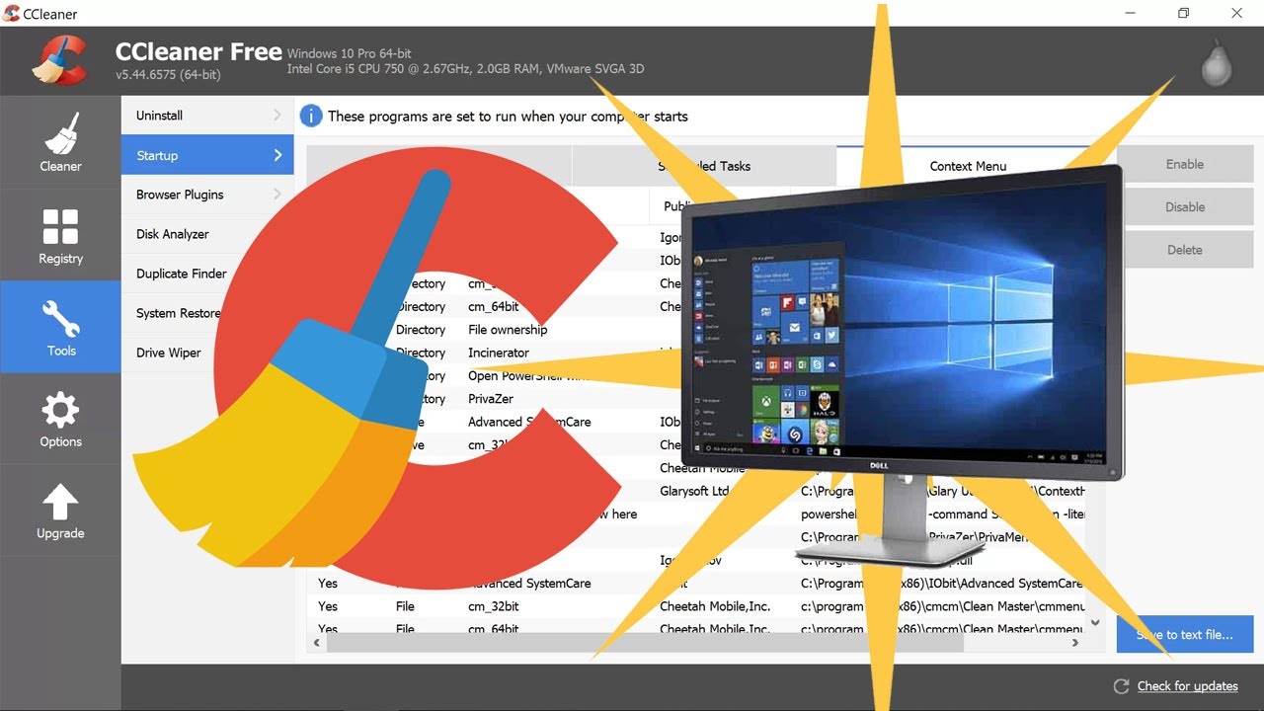Image resolution: width=1264 pixels, height=711 pixels.
Task: Click the Delete button
Action: (x=1185, y=249)
